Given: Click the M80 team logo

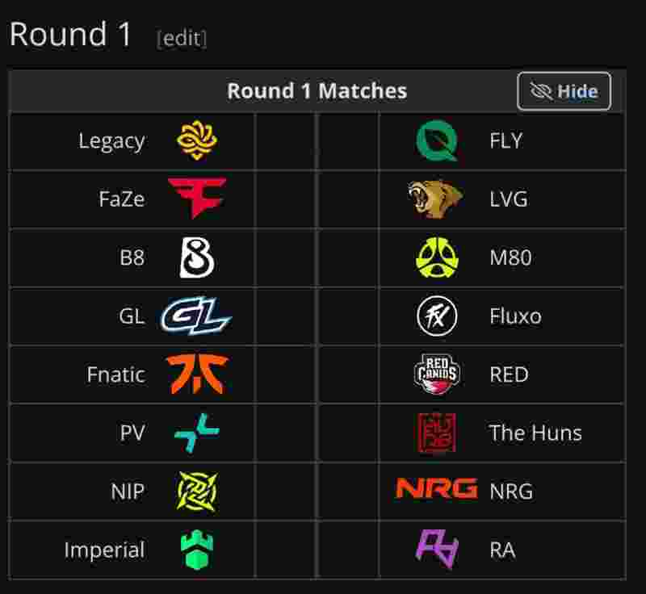Looking at the screenshot, I should pyautogui.click(x=437, y=258).
